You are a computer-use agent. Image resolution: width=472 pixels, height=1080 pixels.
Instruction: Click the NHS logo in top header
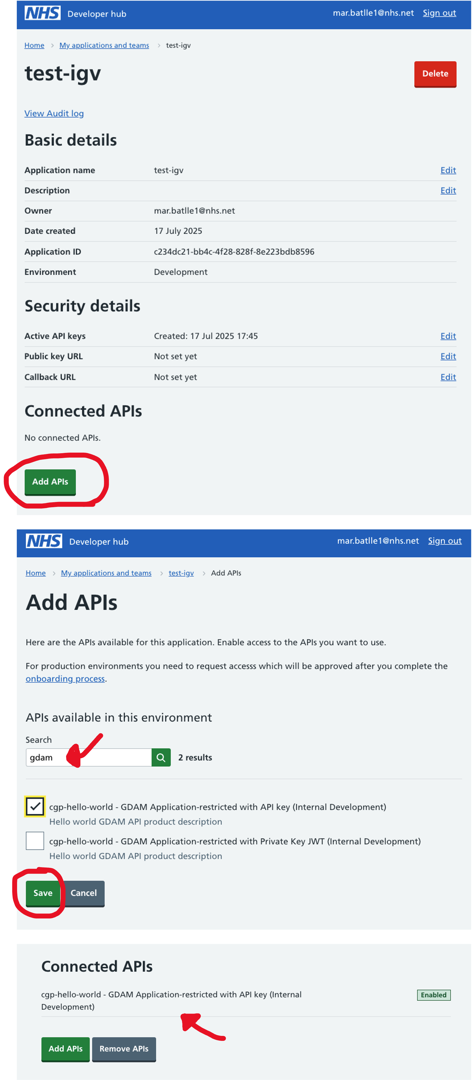point(42,13)
